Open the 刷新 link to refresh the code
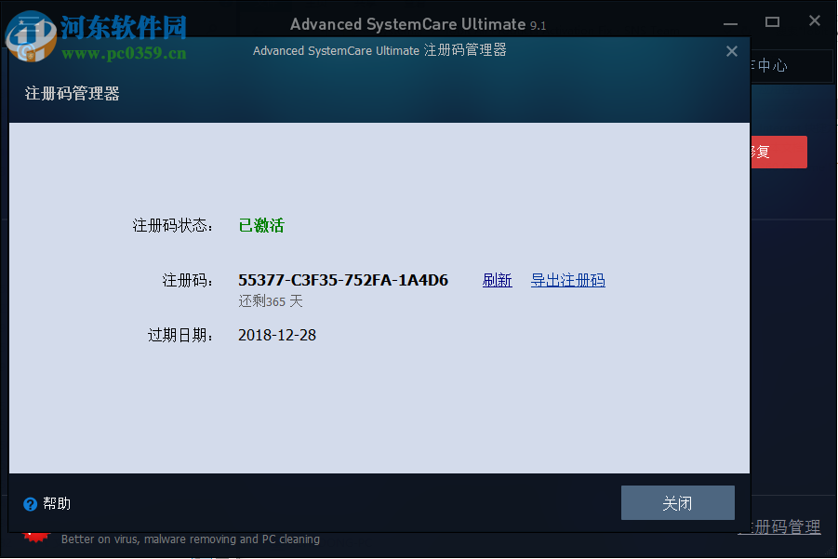The image size is (838, 559). click(497, 280)
